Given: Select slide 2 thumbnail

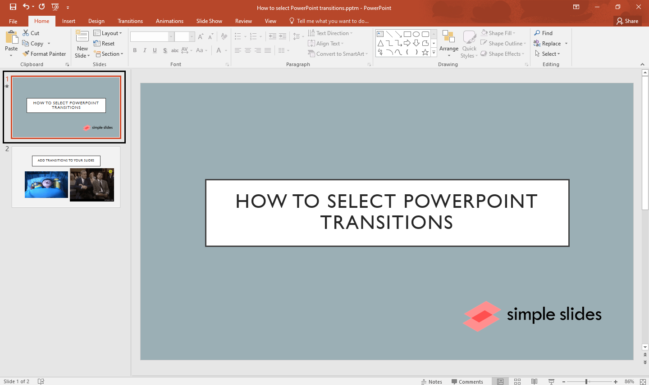Looking at the screenshot, I should pos(66,176).
